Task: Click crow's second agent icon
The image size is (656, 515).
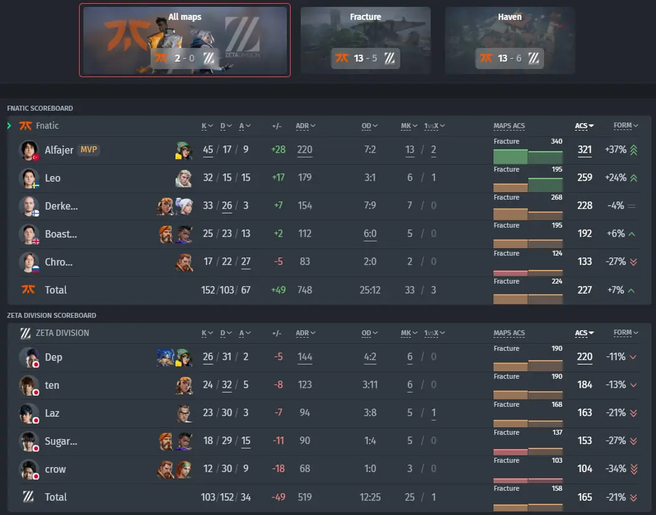Action: (x=184, y=470)
